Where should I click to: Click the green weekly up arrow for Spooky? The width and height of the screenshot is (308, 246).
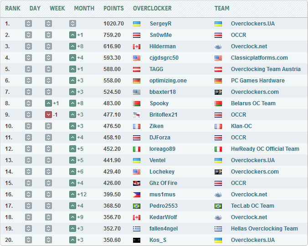[x=48, y=103]
